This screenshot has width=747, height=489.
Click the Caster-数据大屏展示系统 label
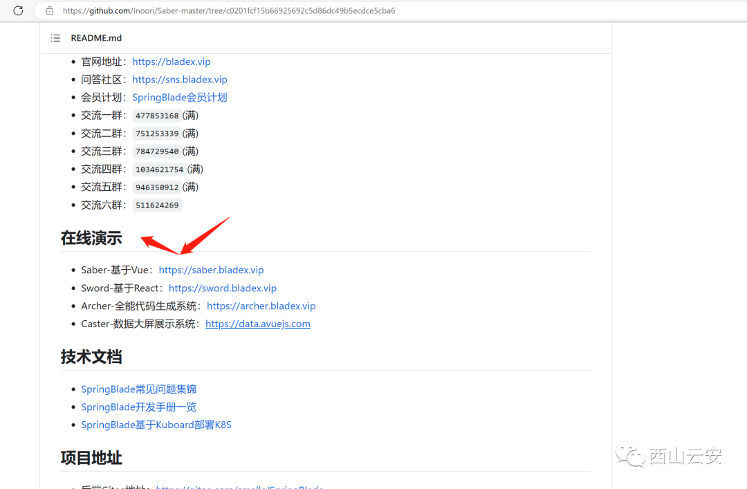(138, 324)
